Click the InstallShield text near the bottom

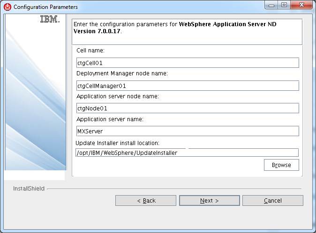click(29, 189)
